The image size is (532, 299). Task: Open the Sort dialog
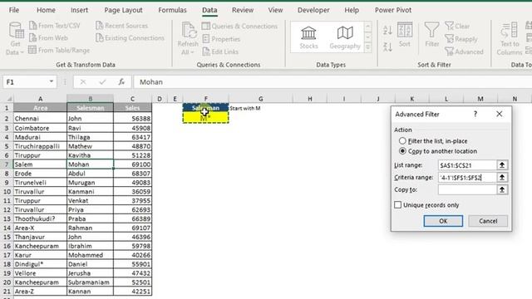405,35
